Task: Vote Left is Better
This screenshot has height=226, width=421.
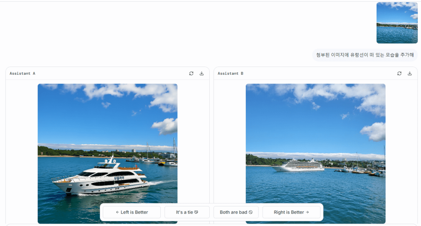Action: [132, 212]
